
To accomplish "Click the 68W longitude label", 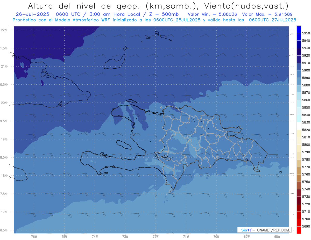I will point(277,236).
